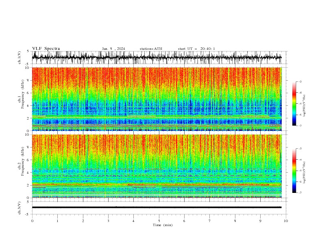This screenshot has height=248, width=322.
Task: Click the "-5" voltage tick of ch.3(V) plot
Action: (27, 214)
